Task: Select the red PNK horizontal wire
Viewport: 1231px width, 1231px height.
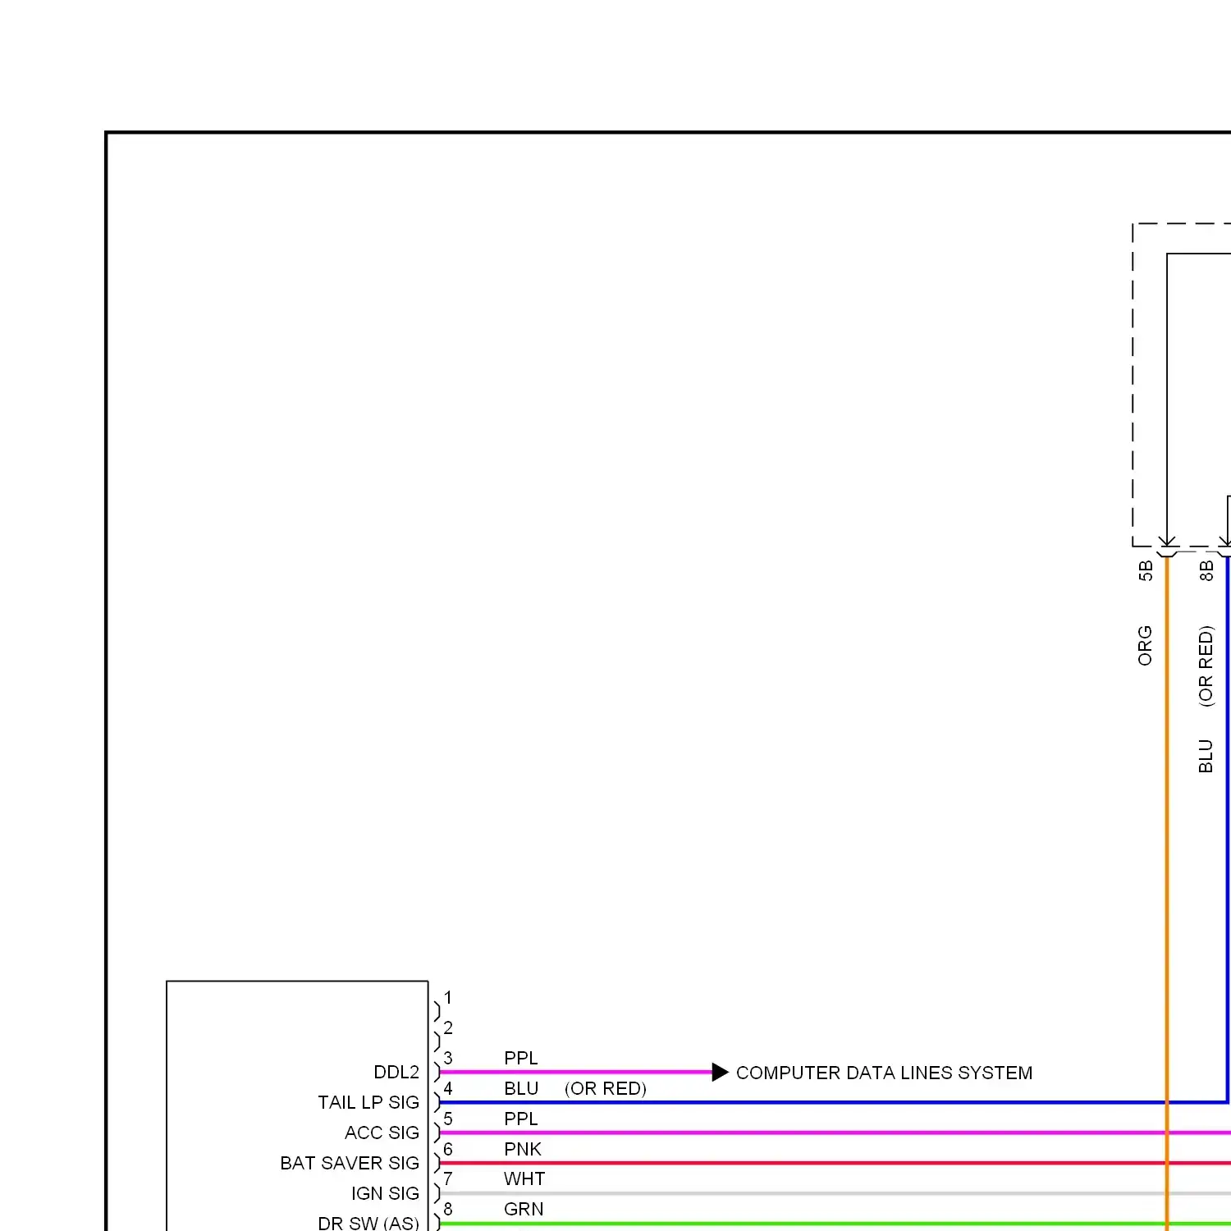Action: pyautogui.click(x=835, y=1163)
